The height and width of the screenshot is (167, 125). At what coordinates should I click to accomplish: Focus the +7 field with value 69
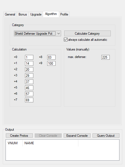[29, 100]
